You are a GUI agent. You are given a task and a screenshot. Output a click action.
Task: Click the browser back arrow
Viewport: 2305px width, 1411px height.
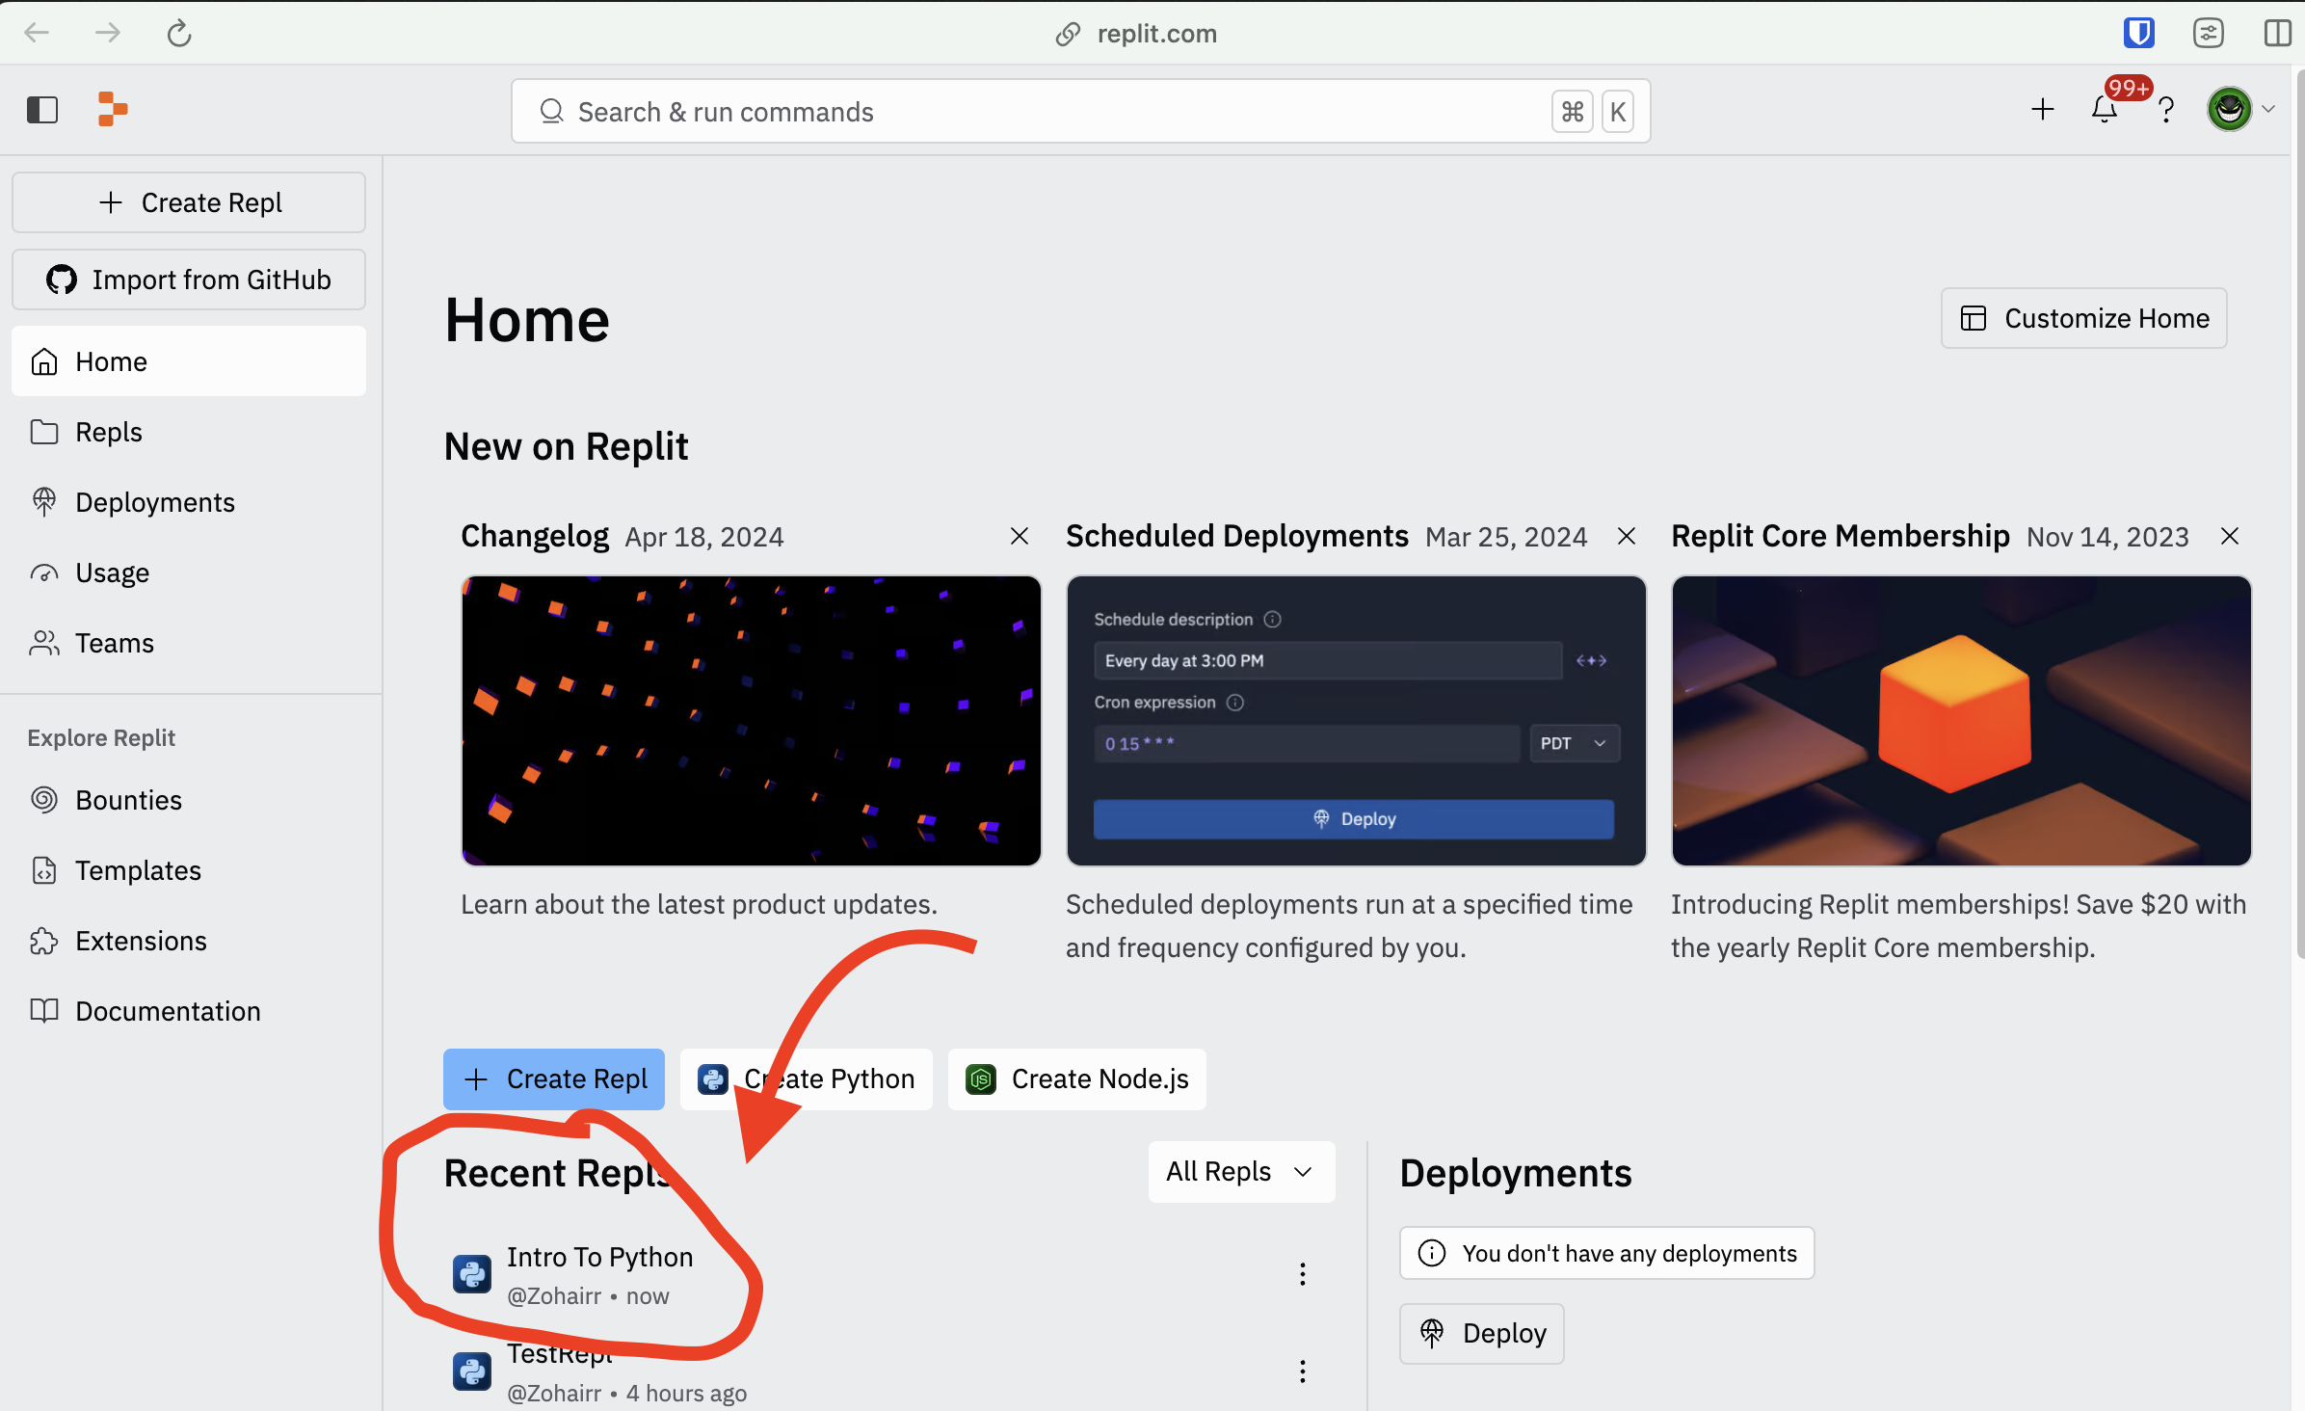37,33
